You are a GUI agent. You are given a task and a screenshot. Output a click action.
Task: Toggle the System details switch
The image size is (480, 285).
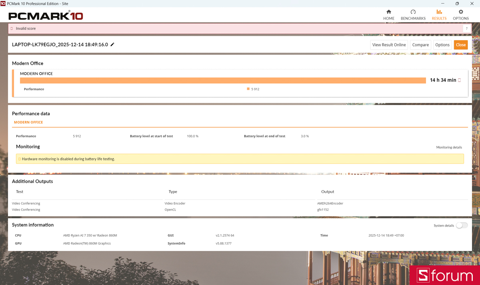point(462,225)
